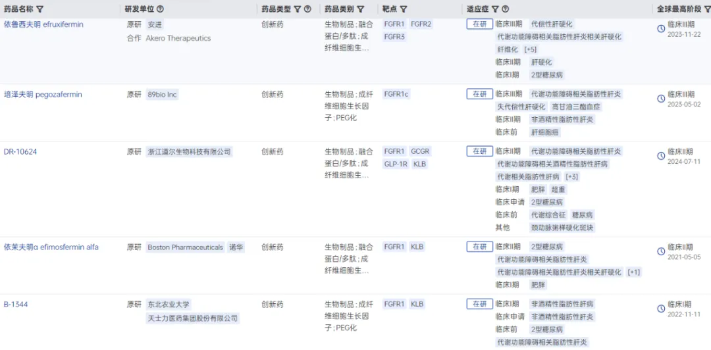Toggle the 在研 tag in the DR-10624 row

coord(479,151)
